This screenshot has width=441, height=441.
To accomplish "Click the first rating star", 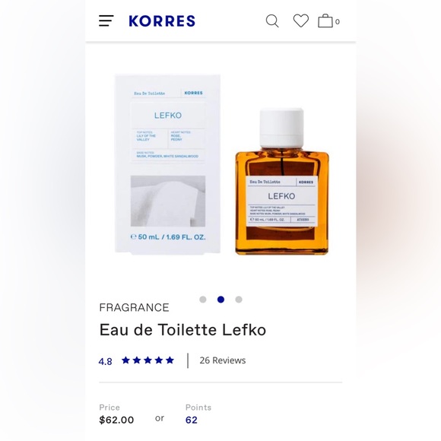I will [x=125, y=360].
